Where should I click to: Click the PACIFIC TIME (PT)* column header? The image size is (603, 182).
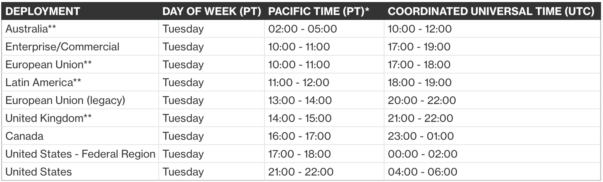[x=321, y=11]
